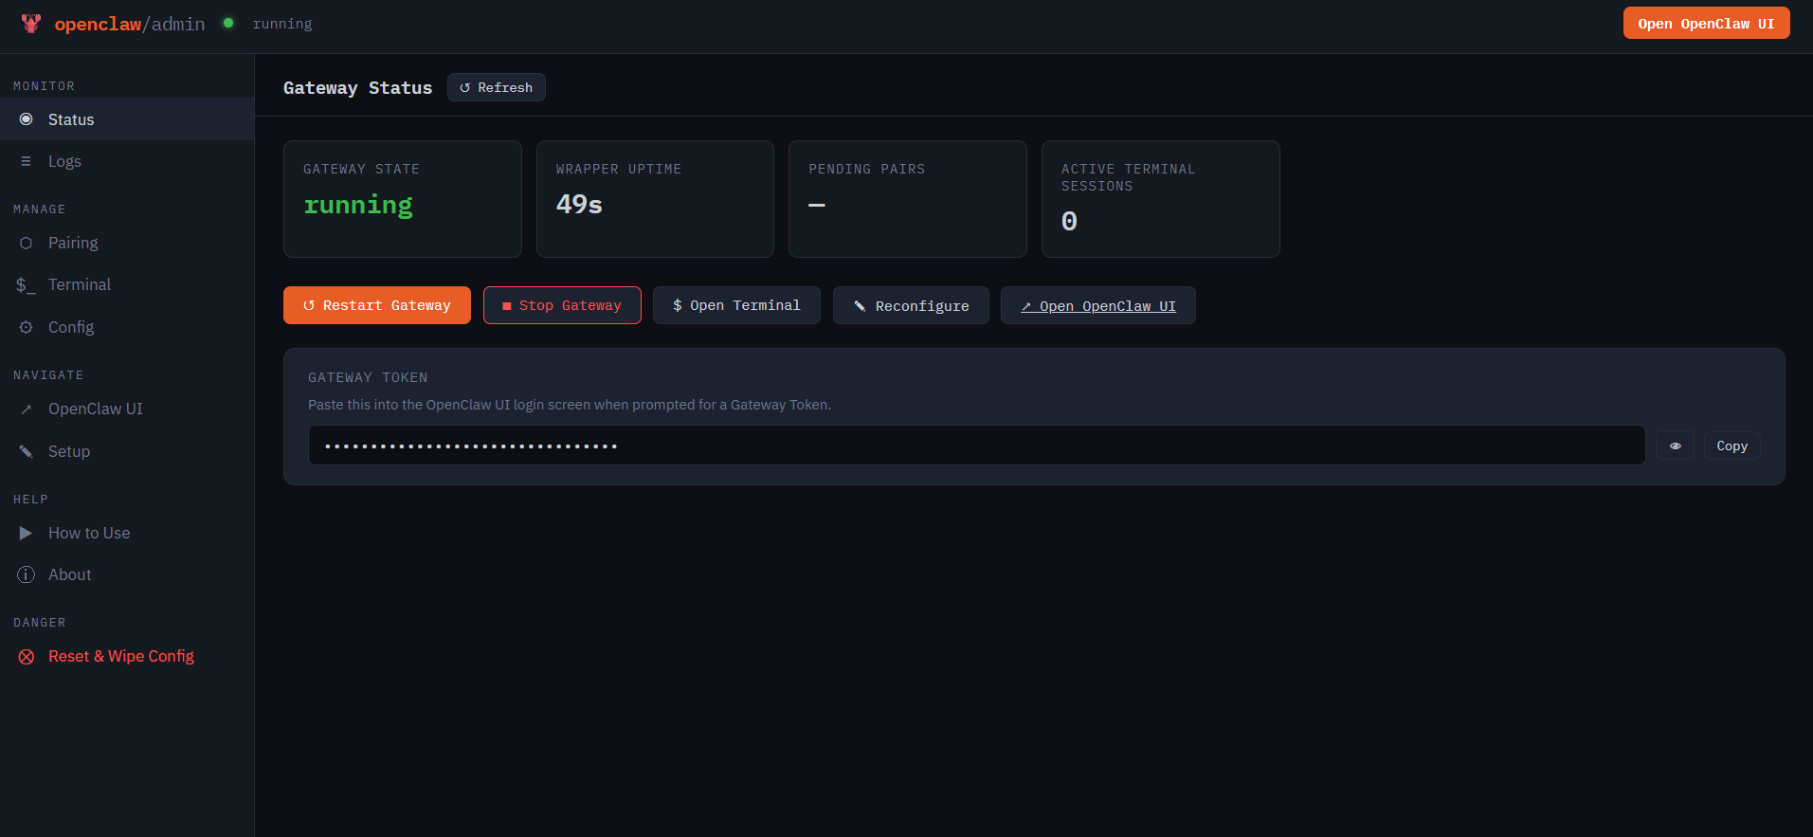Click the orange Open OpenClaw UI header button
The image size is (1813, 837).
[1706, 24]
